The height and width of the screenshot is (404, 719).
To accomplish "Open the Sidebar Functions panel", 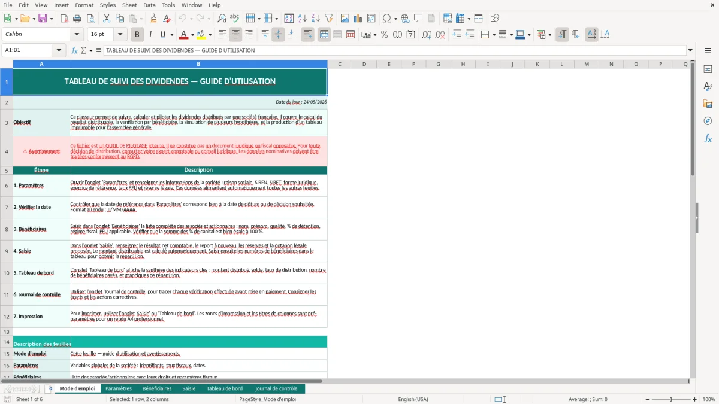I will [x=708, y=138].
